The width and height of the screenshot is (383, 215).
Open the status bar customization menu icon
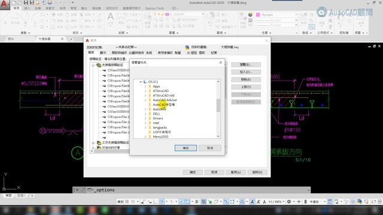coord(380,202)
